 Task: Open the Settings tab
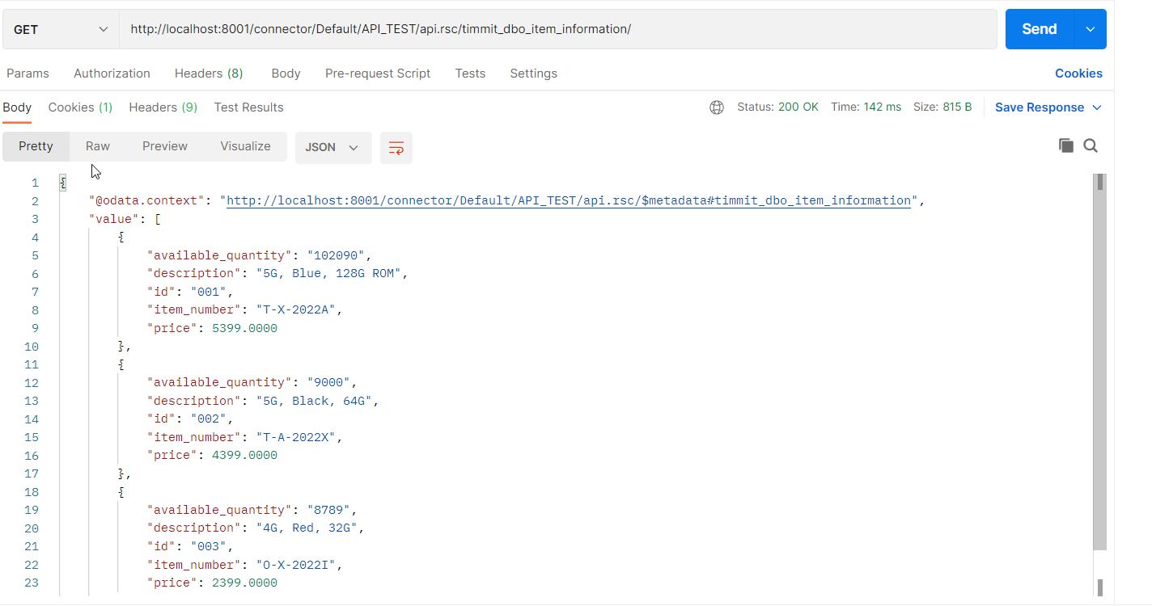coord(533,74)
